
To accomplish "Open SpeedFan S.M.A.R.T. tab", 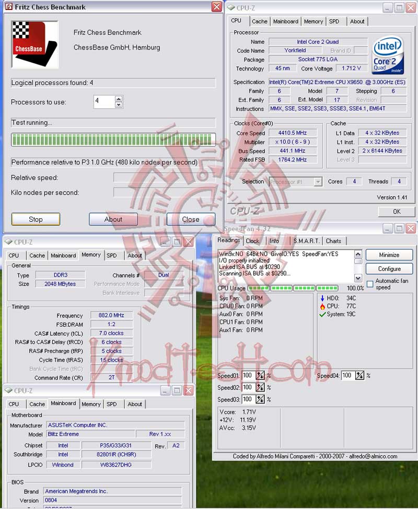I will [307, 241].
